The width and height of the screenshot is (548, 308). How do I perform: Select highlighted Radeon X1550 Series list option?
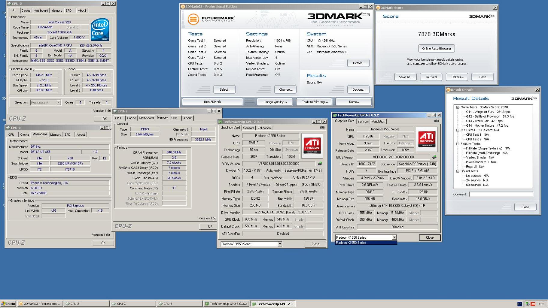pos(366,243)
